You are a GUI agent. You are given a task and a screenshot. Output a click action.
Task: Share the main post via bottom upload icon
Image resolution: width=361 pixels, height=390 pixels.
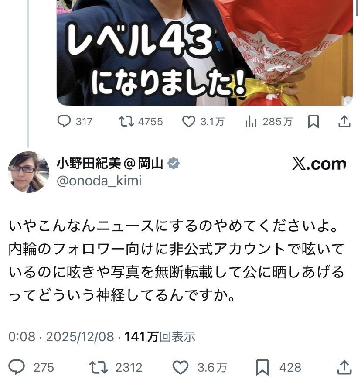tap(344, 367)
